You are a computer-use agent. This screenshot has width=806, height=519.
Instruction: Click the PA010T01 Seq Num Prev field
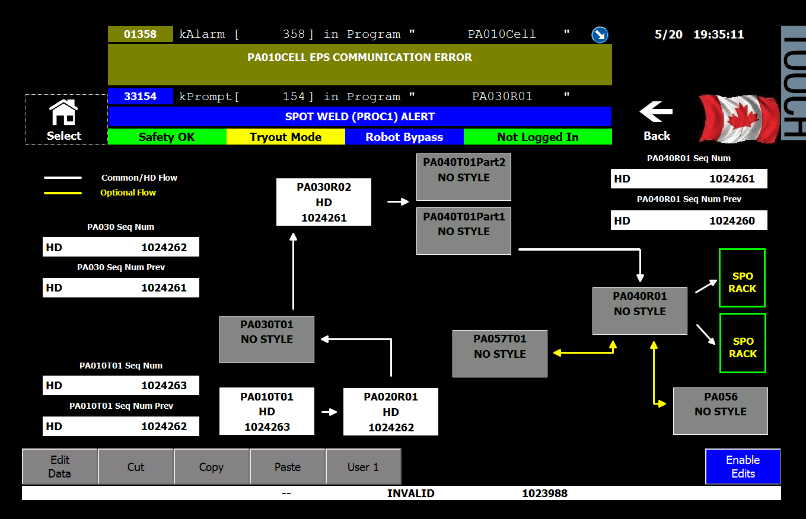tap(121, 426)
